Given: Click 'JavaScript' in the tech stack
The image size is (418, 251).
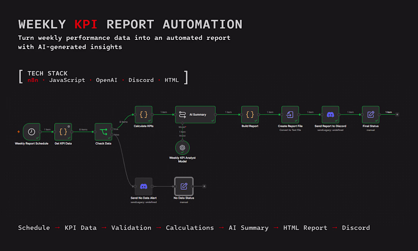Looking at the screenshot, I should click(x=67, y=80).
